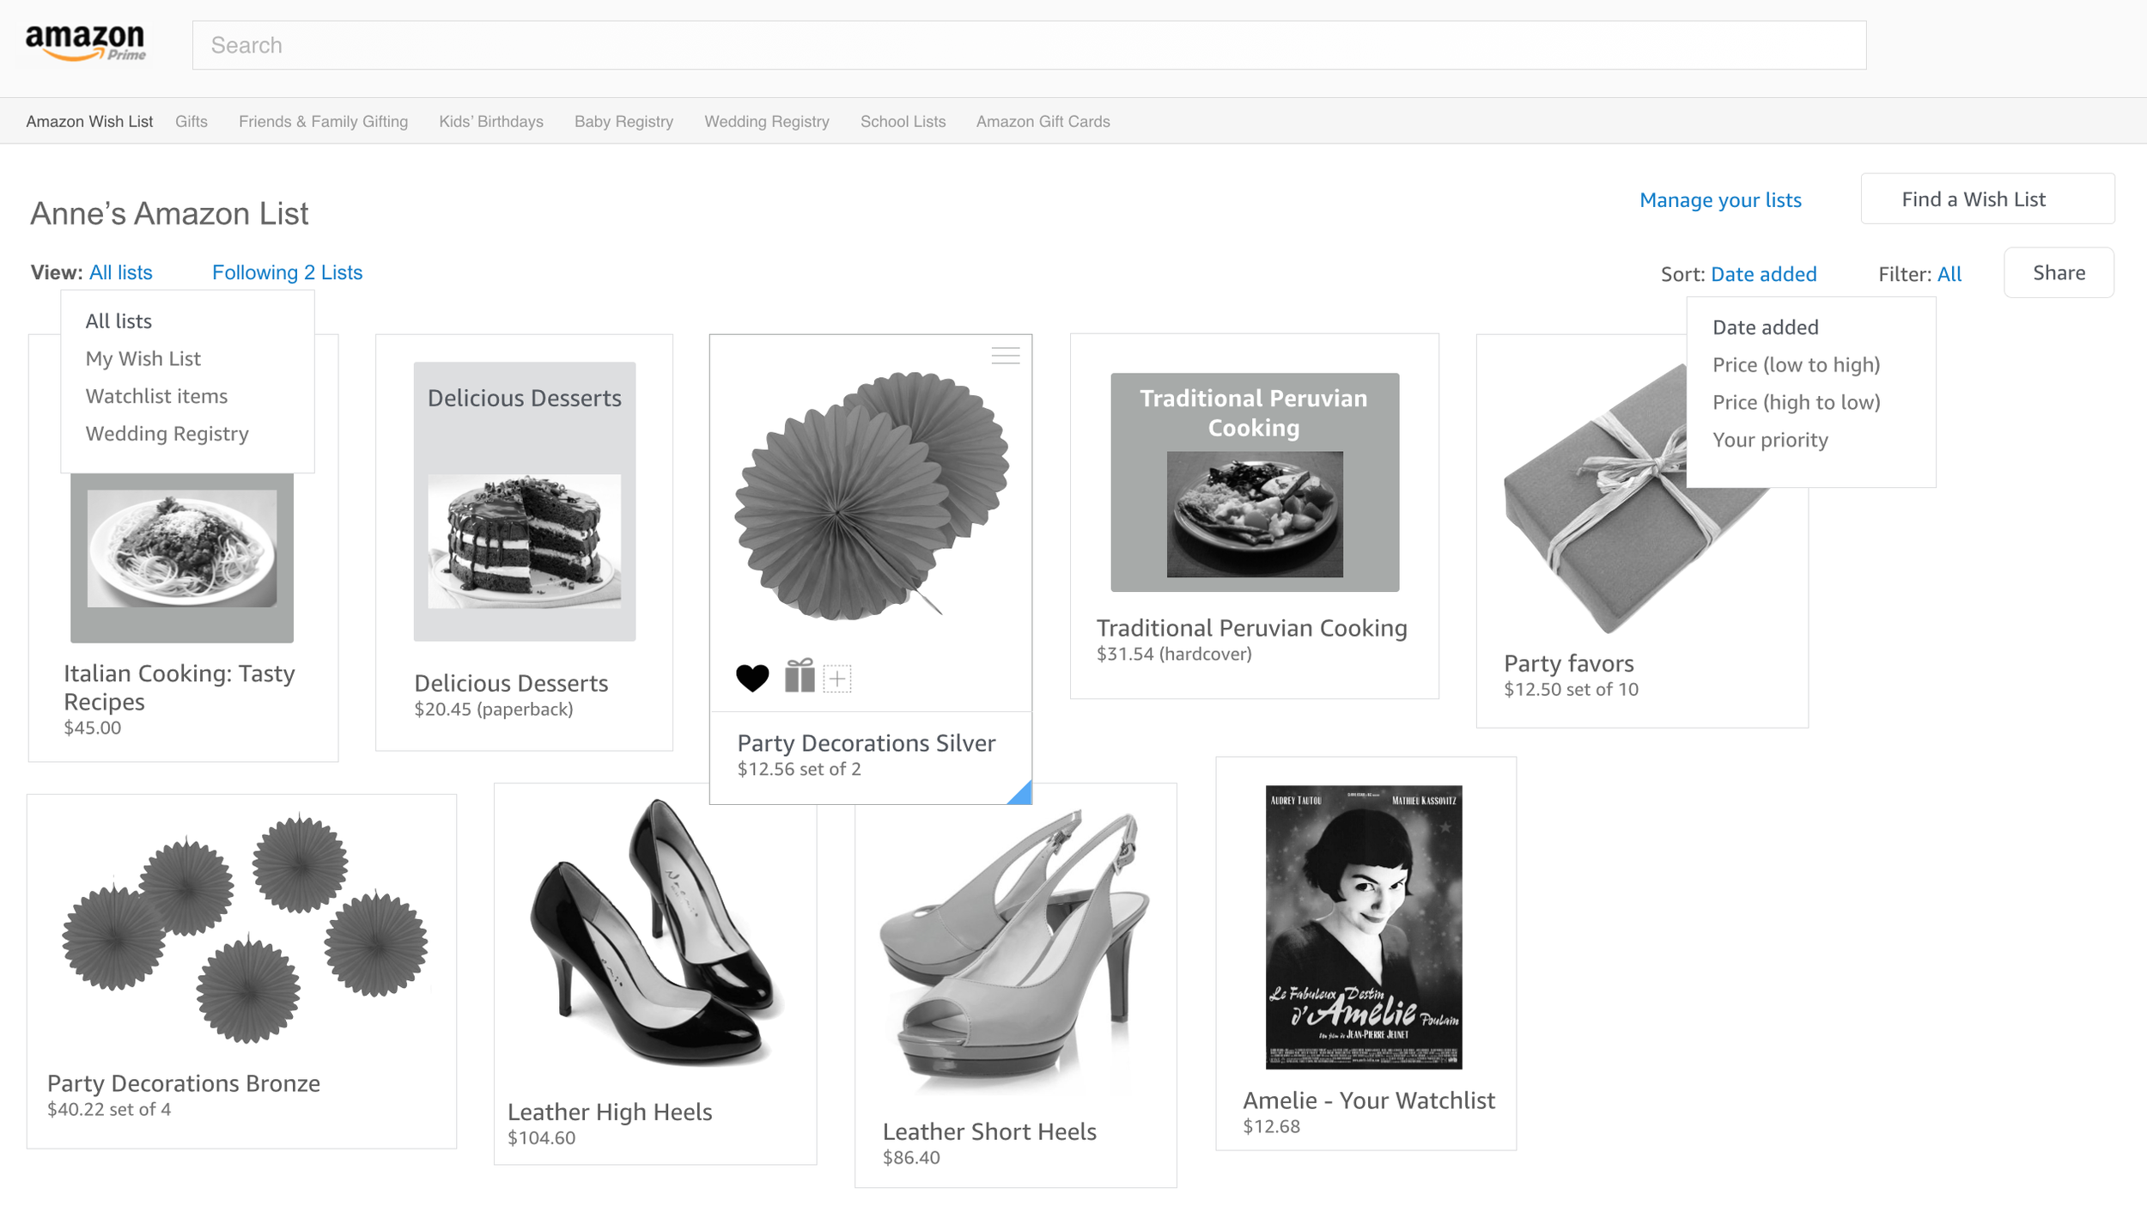2147x1207 pixels.
Task: Open the Baby Registry tab
Action: (x=623, y=122)
